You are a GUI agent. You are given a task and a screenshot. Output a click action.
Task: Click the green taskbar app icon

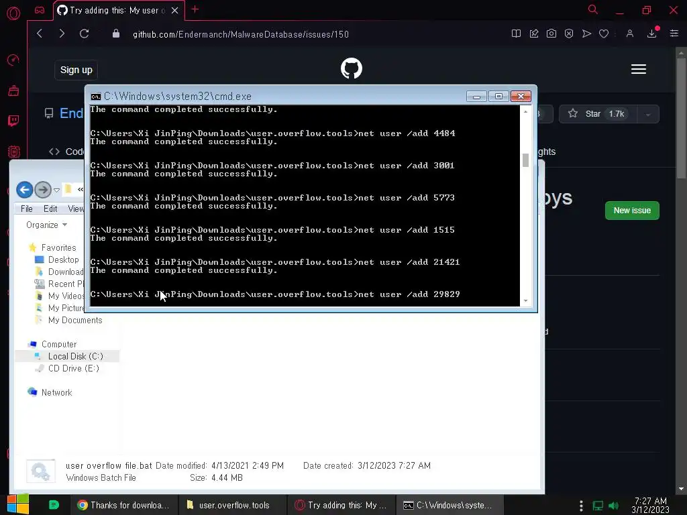pos(54,505)
